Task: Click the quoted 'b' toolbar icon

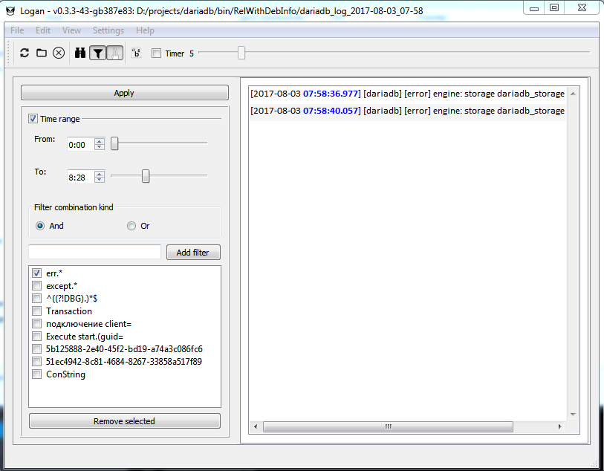Action: (136, 53)
